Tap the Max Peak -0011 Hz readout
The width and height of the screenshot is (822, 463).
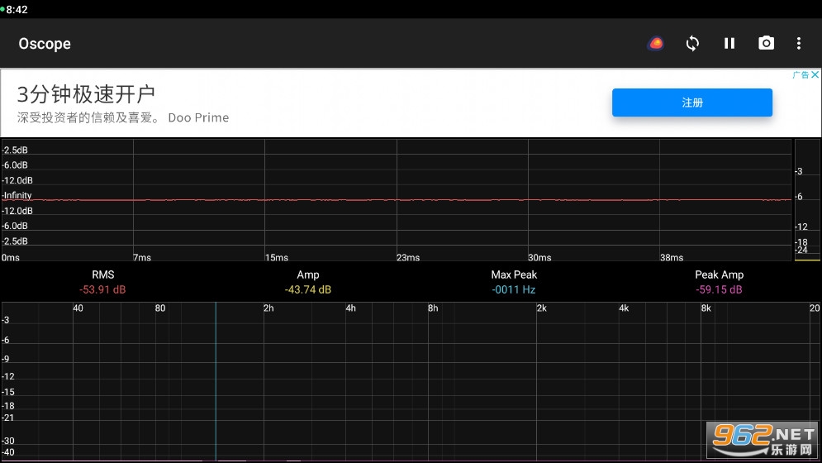click(513, 282)
